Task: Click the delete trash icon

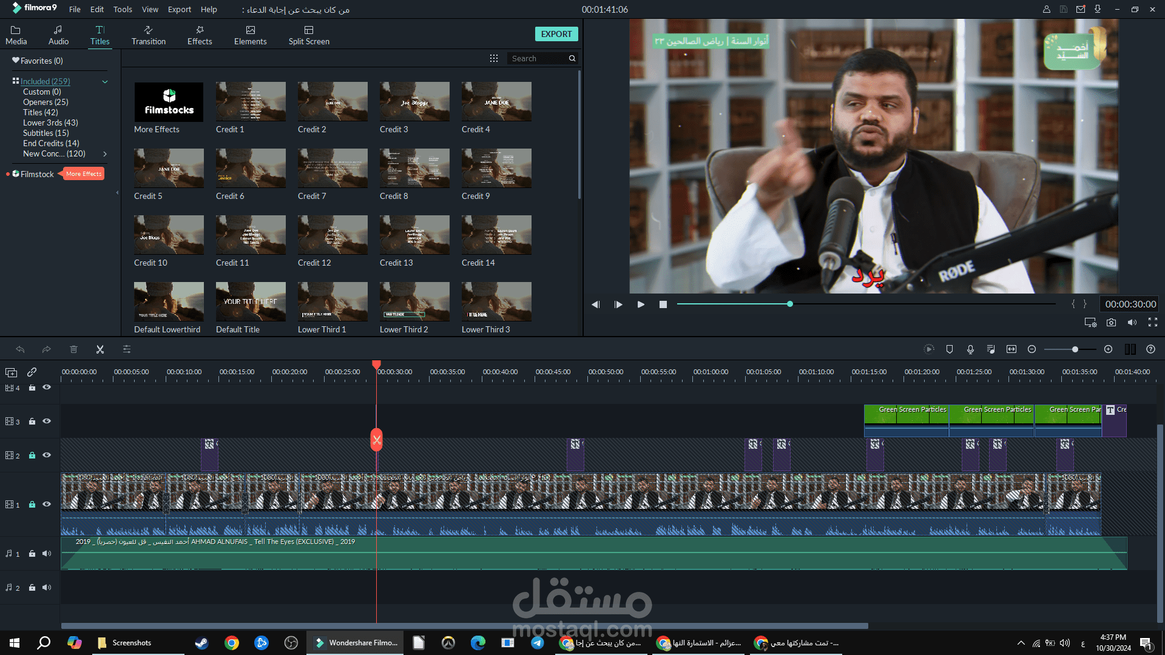Action: point(73,349)
